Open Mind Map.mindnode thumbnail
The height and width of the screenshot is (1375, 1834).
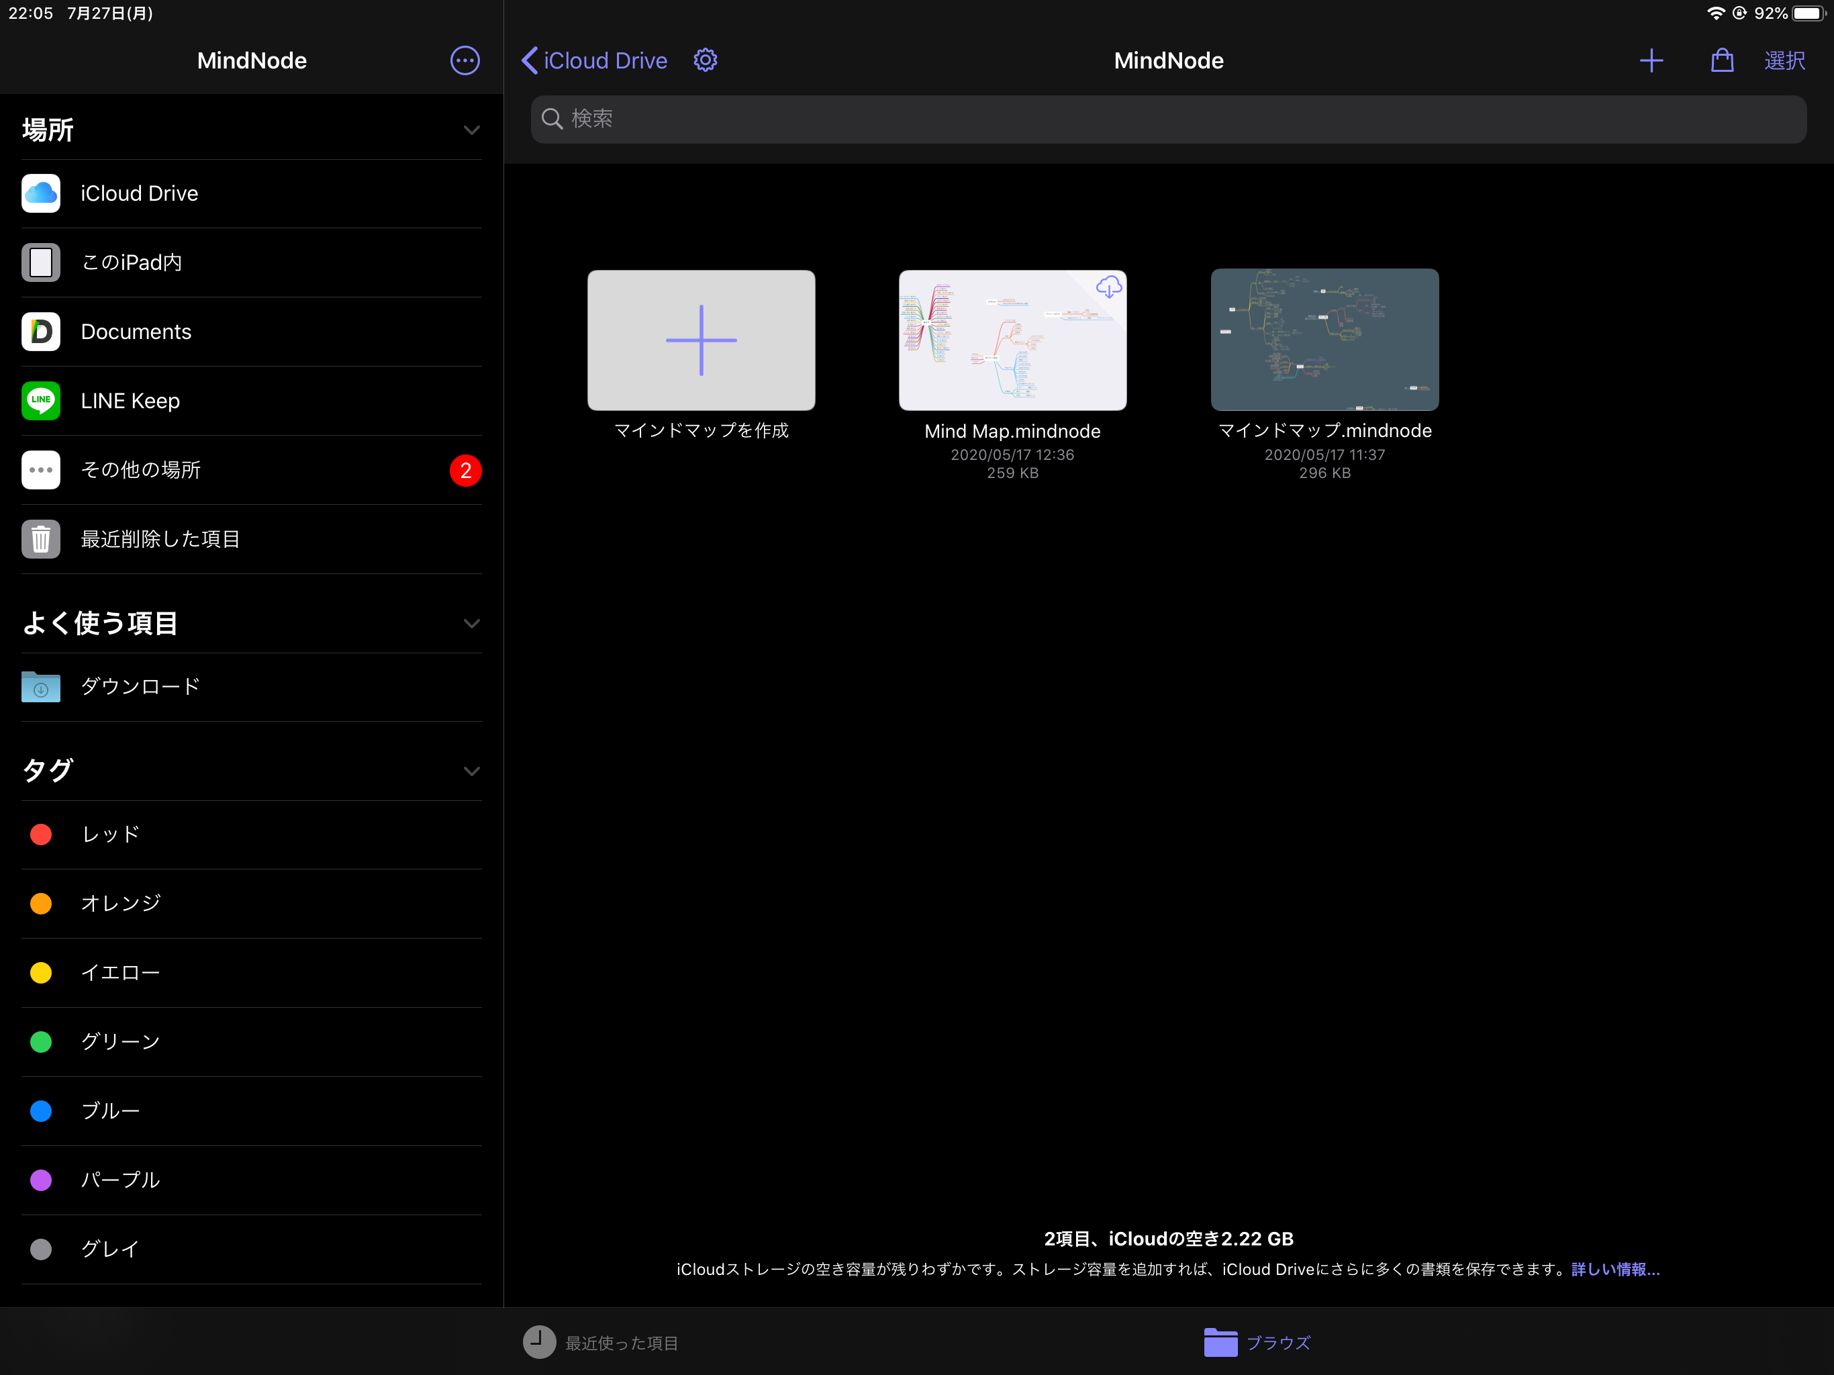pos(1012,340)
